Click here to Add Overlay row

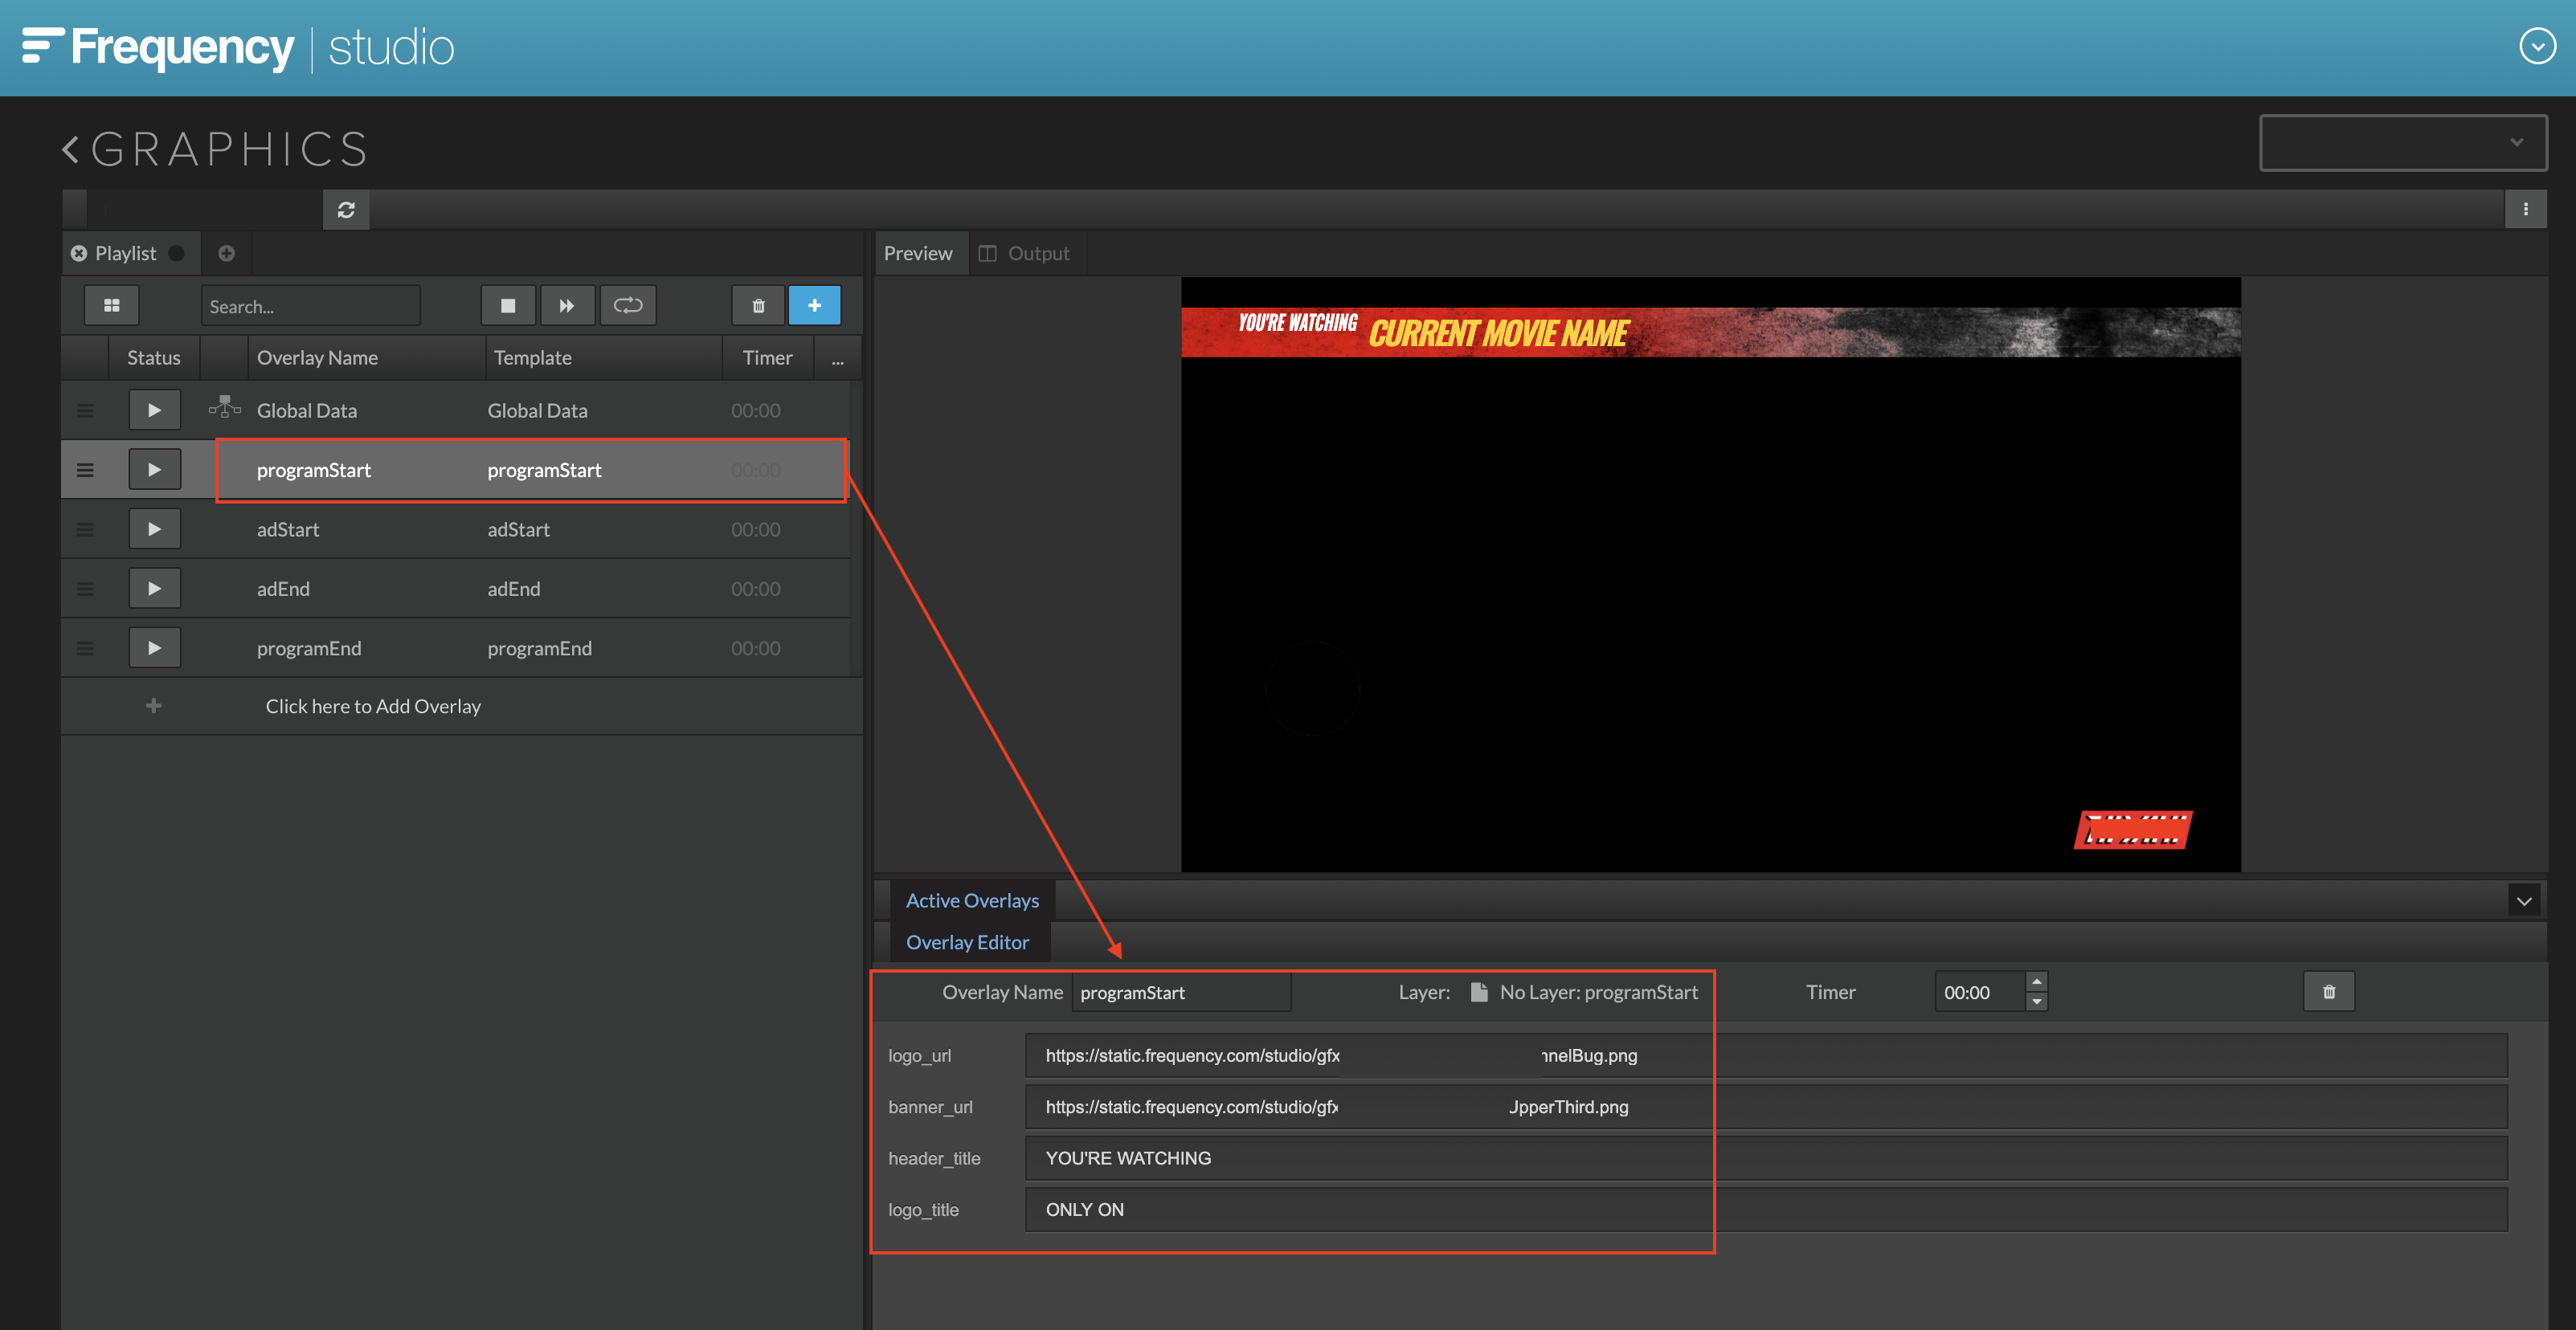372,707
